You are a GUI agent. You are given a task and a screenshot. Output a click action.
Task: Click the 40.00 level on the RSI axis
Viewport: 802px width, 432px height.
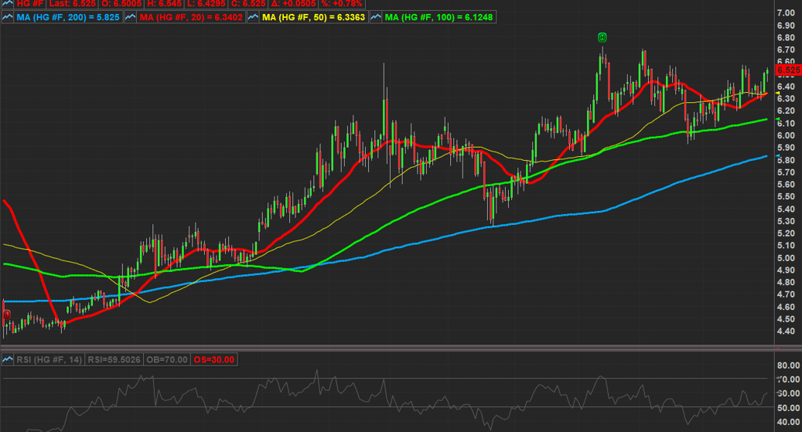788,422
